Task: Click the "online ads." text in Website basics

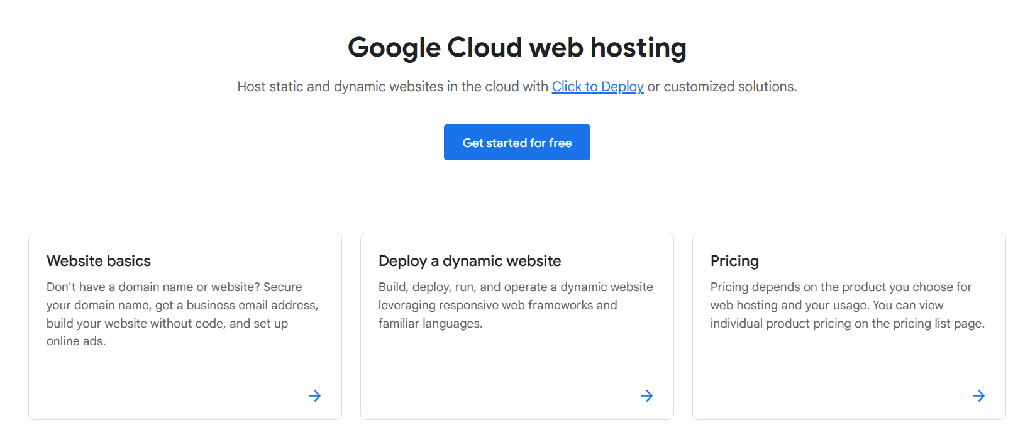Action: 76,341
